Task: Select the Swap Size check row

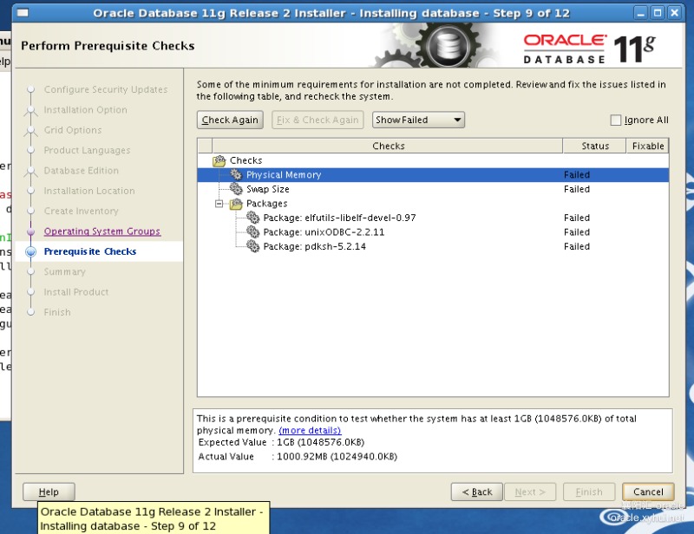Action: click(433, 189)
